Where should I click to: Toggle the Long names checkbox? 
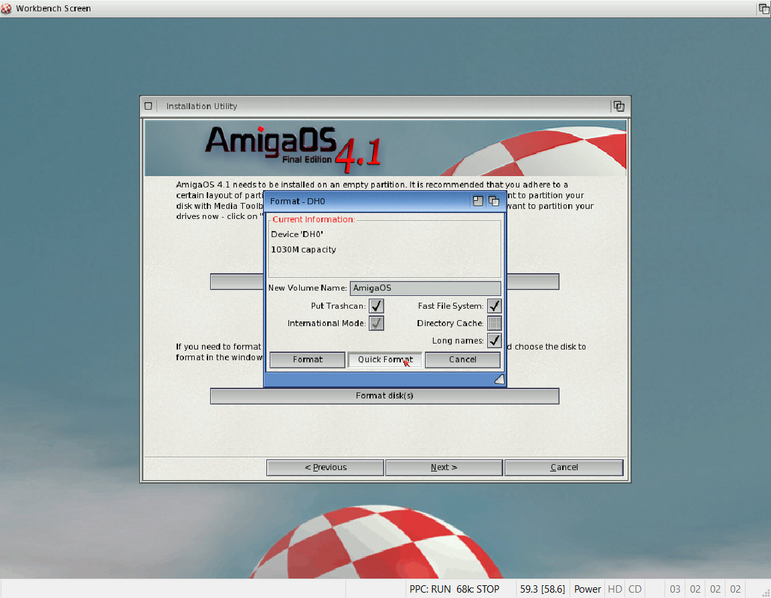pos(494,341)
